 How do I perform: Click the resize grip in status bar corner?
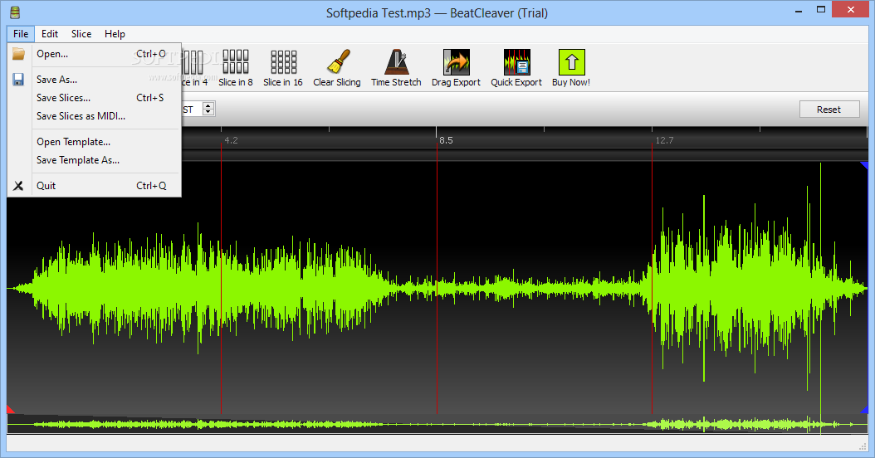tap(863, 446)
